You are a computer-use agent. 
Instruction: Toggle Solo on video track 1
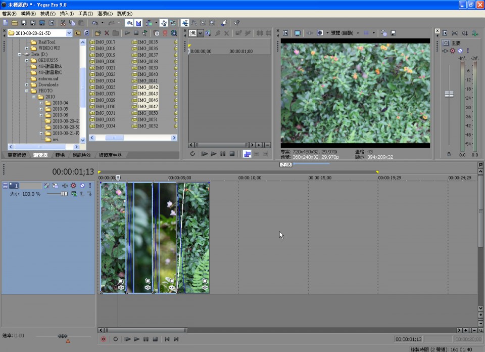pyautogui.click(x=90, y=186)
